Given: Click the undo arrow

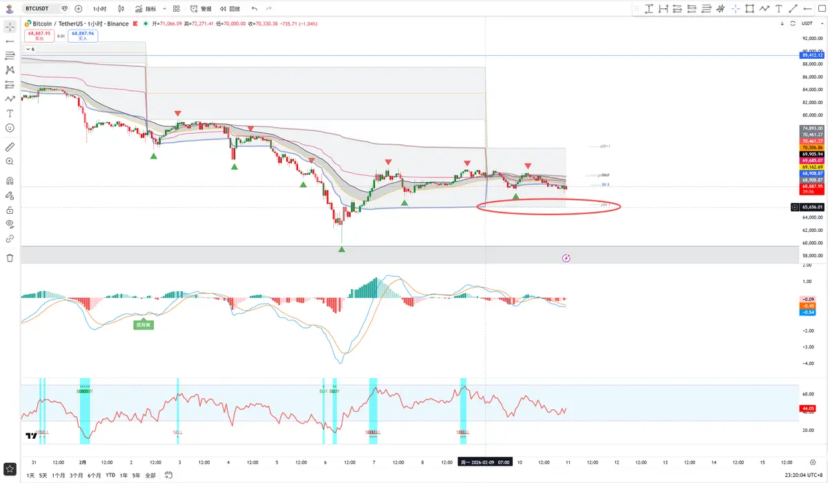Looking at the screenshot, I should click(x=255, y=9).
